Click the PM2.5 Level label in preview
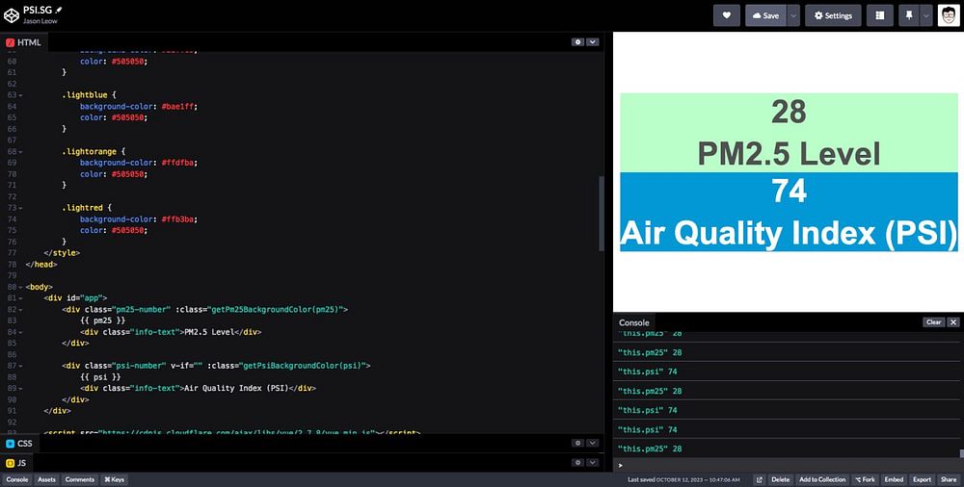Viewport: 964px width, 487px height. tap(789, 153)
